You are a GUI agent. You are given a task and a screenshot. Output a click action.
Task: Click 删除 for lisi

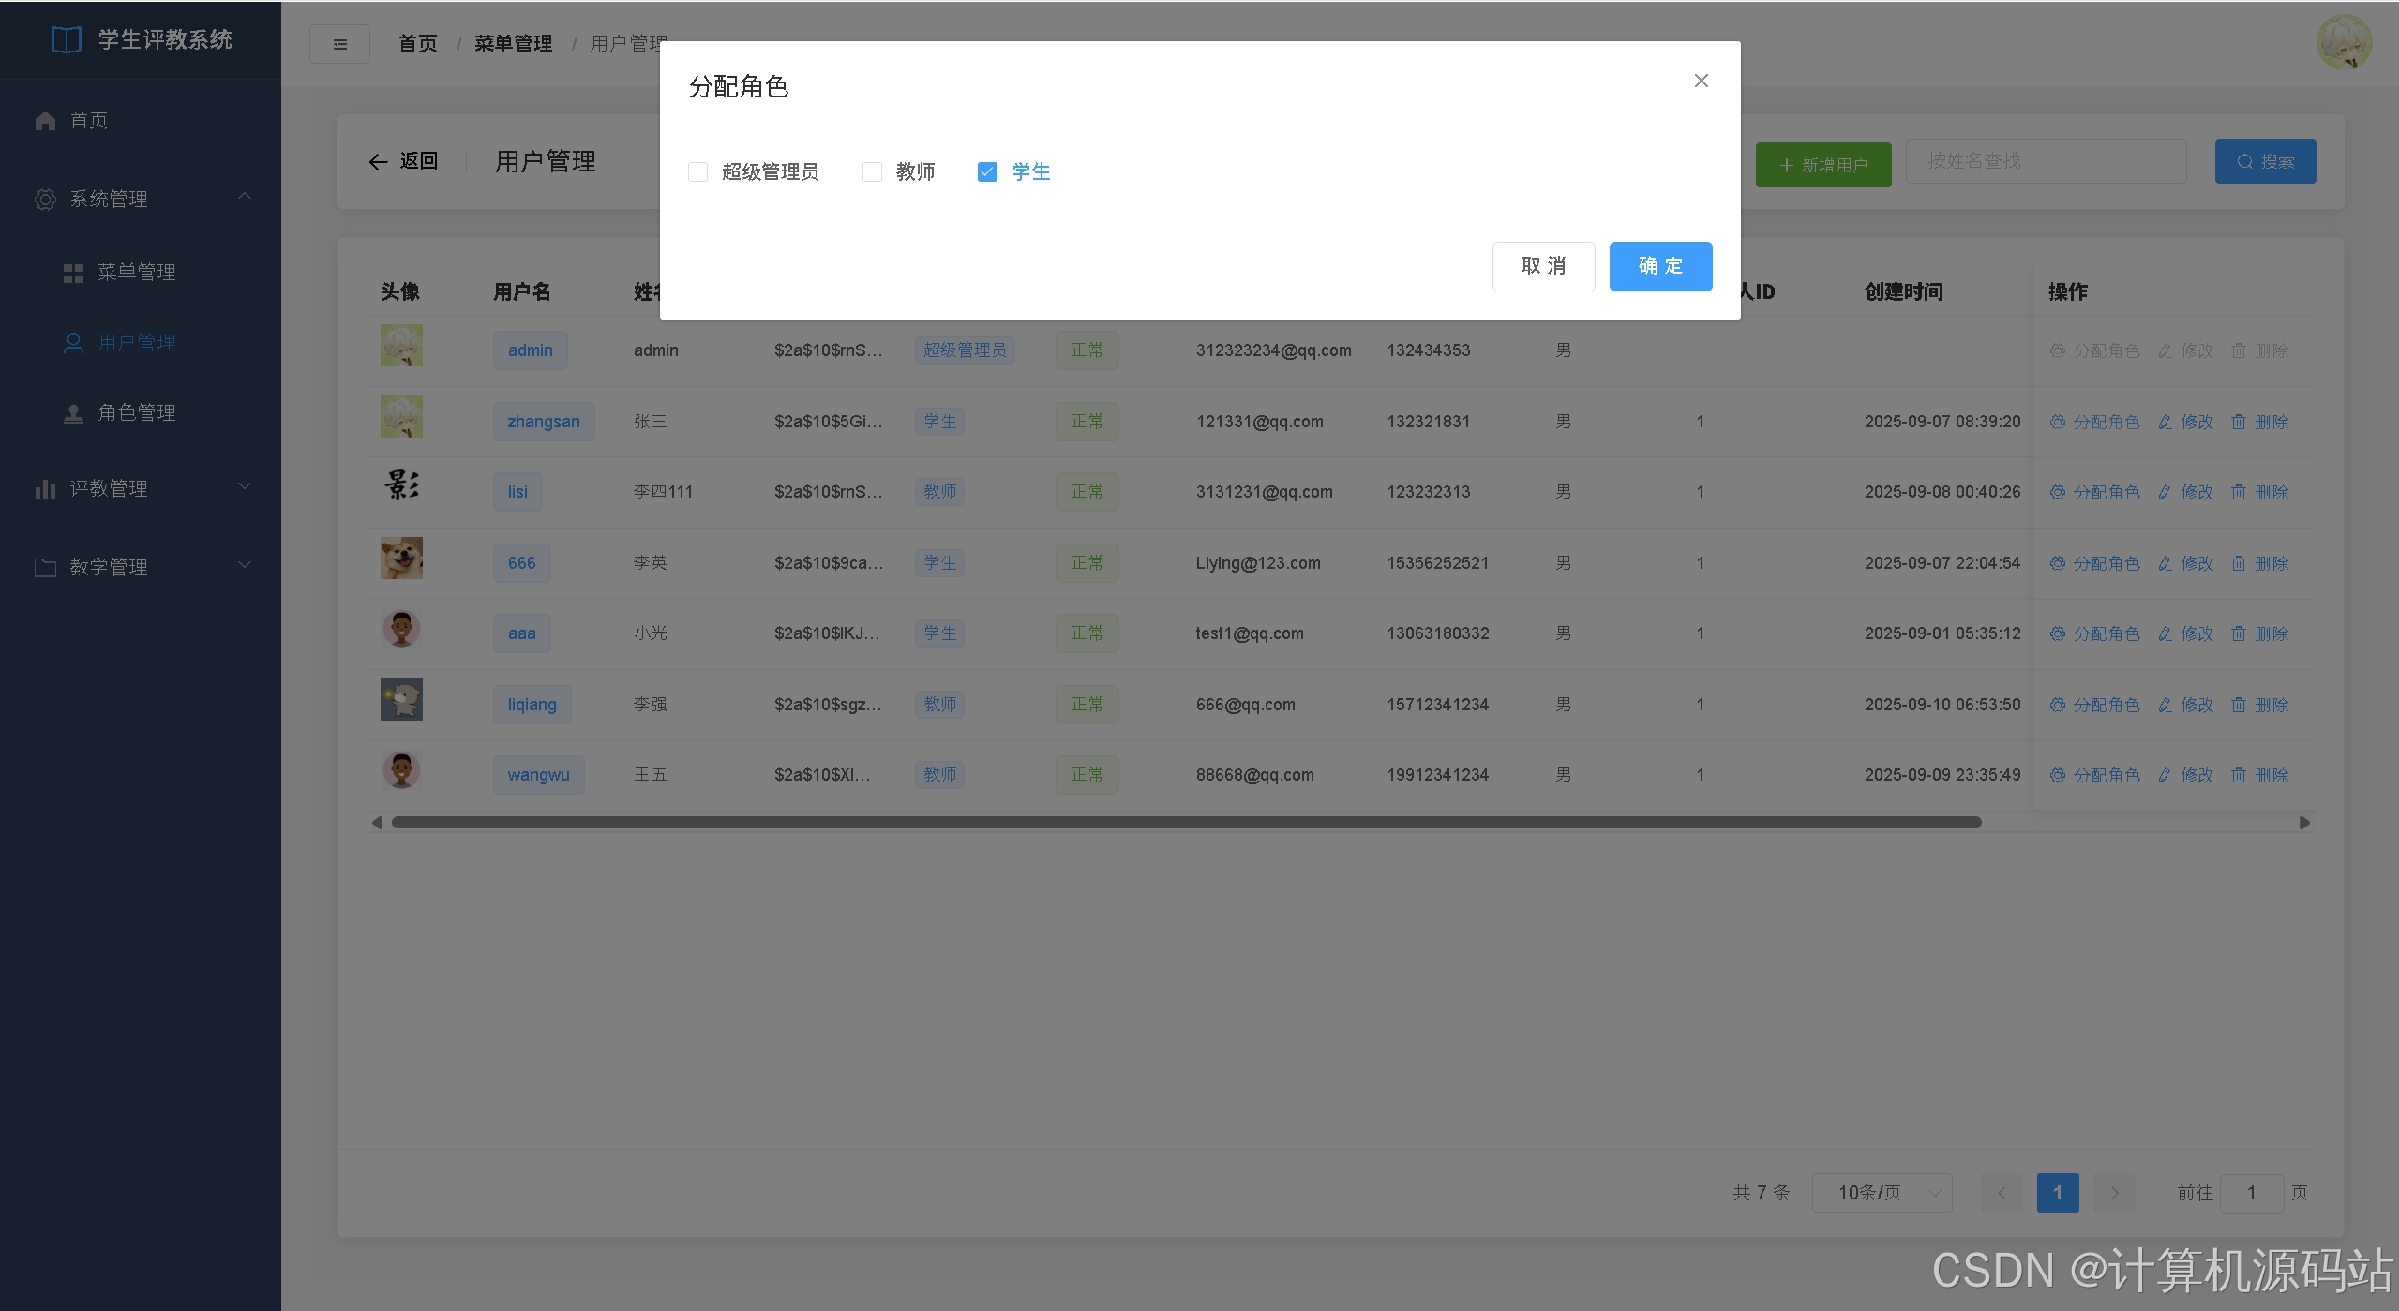point(2260,492)
